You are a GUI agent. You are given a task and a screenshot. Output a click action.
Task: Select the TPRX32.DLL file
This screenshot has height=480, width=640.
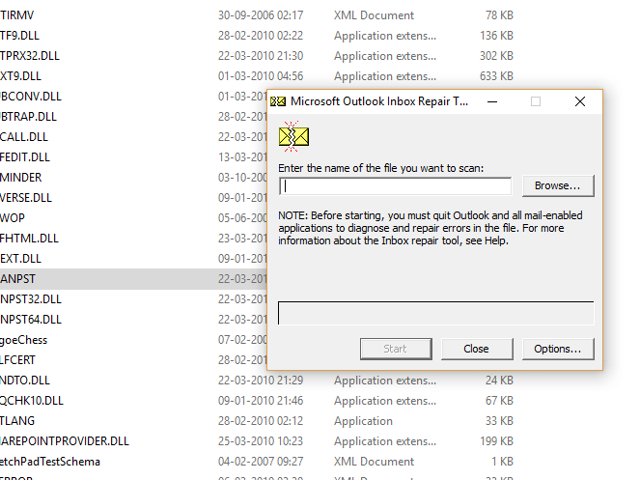[x=30, y=56]
